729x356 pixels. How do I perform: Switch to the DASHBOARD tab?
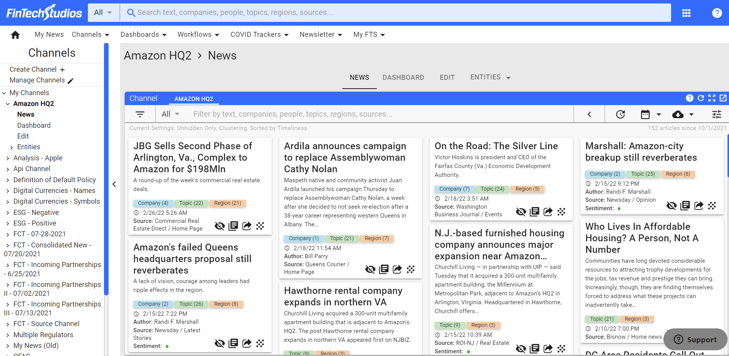pyautogui.click(x=403, y=77)
